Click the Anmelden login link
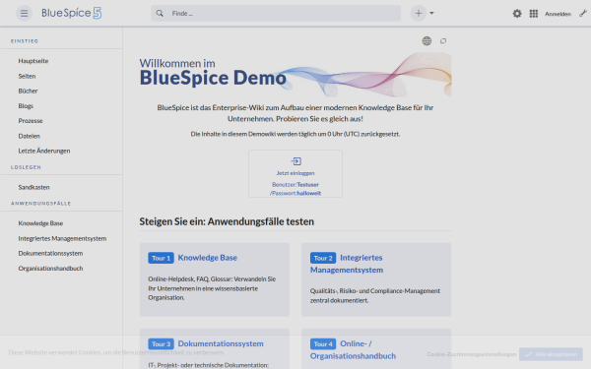The width and height of the screenshot is (591, 369). click(558, 14)
